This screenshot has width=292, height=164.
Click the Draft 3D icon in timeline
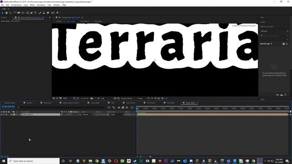coord(114,108)
